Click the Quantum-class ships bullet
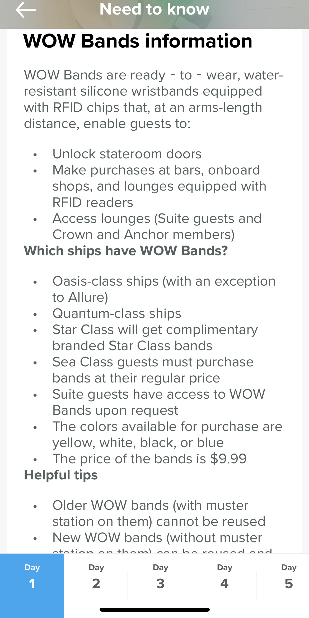309x618 pixels. [x=117, y=314]
